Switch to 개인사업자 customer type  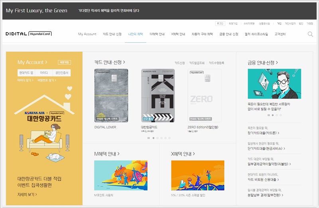tap(290, 24)
